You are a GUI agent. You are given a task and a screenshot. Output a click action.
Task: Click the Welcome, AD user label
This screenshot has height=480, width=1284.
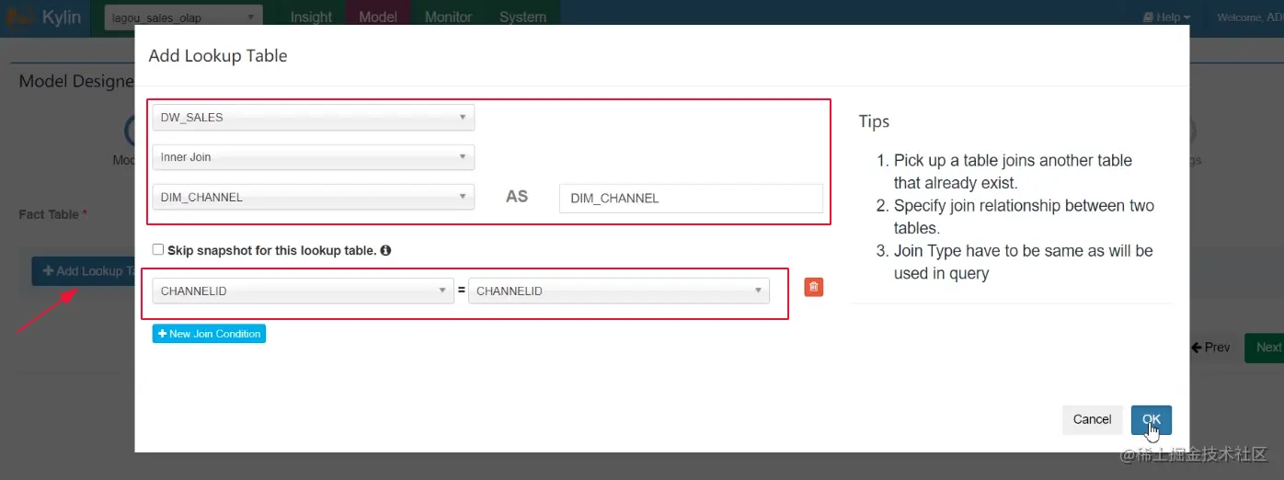[x=1250, y=17]
